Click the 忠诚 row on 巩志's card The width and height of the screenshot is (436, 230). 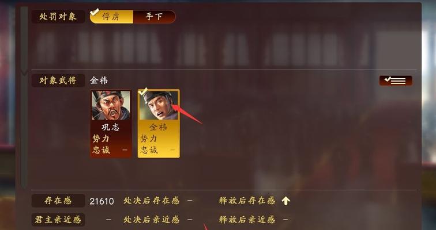pyautogui.click(x=111, y=150)
